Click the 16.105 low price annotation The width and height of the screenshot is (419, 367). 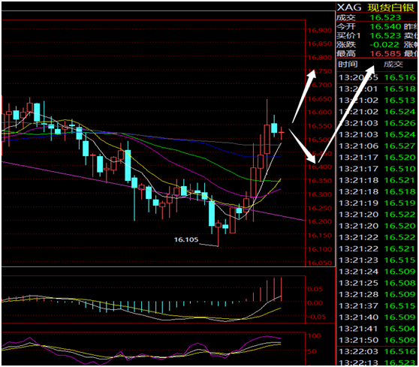pyautogui.click(x=186, y=239)
